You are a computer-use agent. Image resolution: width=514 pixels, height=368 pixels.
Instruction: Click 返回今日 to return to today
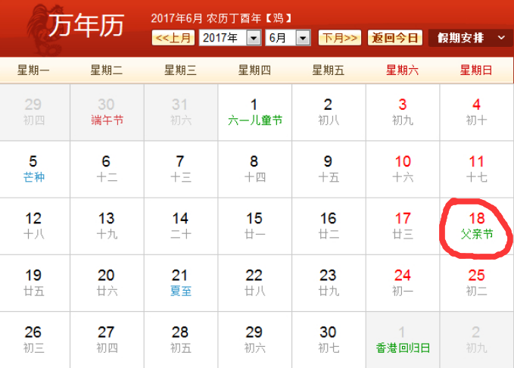tap(395, 38)
